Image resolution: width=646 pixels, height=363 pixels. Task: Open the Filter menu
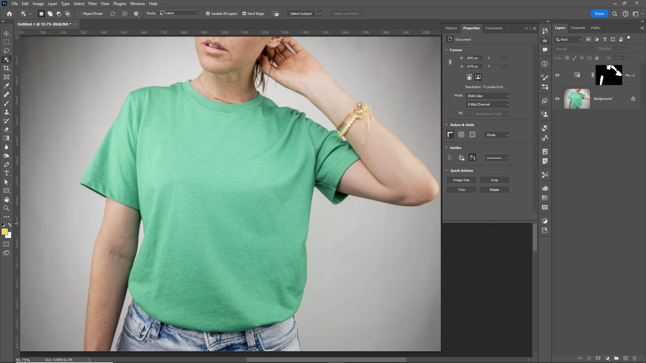click(92, 4)
